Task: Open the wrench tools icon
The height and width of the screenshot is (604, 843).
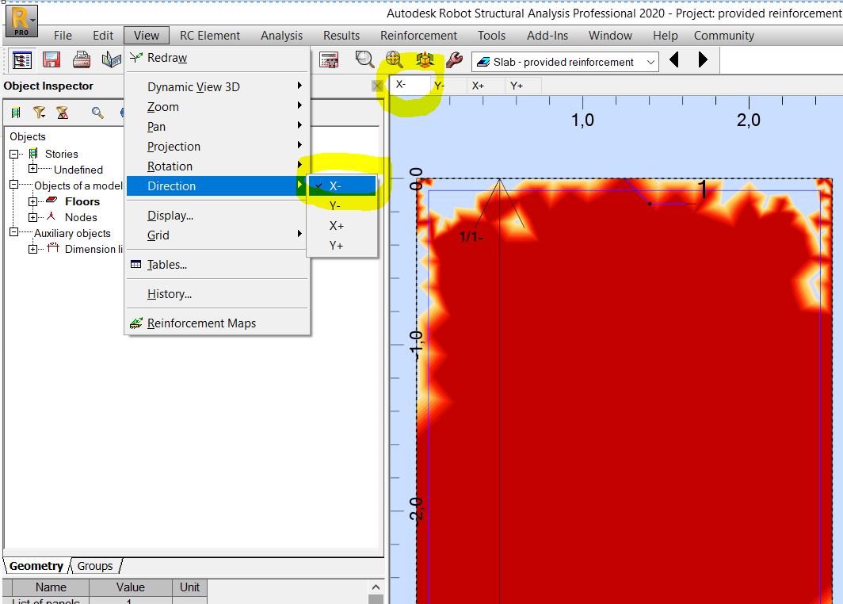Action: pos(454,59)
